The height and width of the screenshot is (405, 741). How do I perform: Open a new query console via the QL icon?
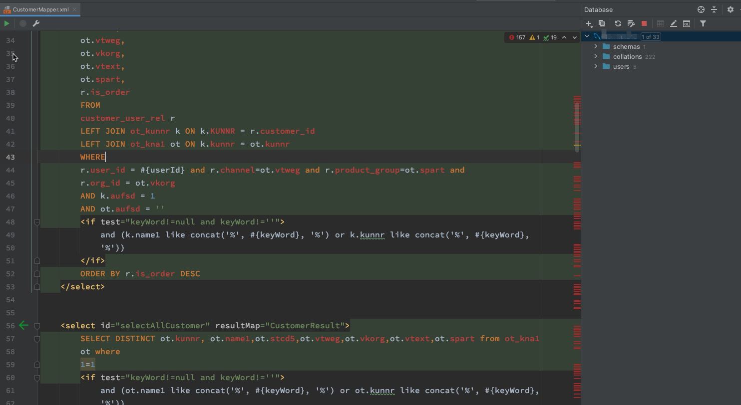[x=687, y=23]
